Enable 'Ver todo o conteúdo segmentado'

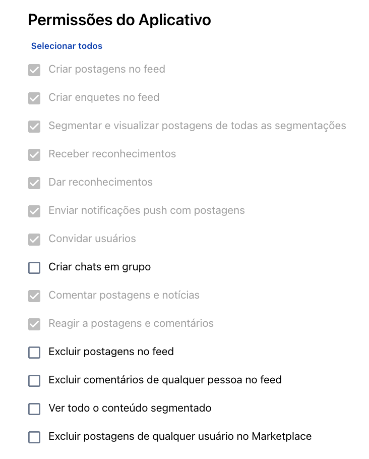(x=34, y=409)
